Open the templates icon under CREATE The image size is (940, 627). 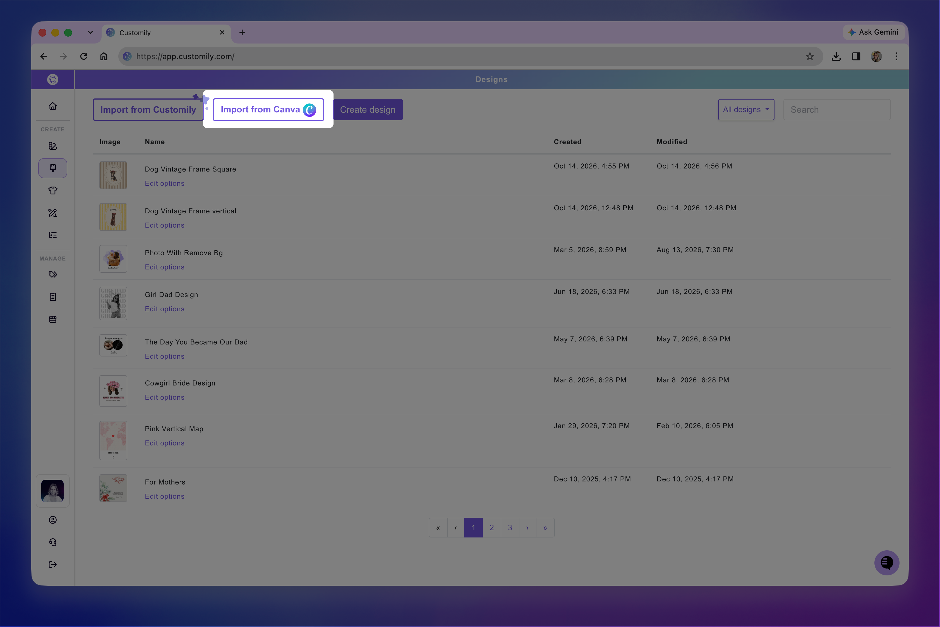pos(52,146)
